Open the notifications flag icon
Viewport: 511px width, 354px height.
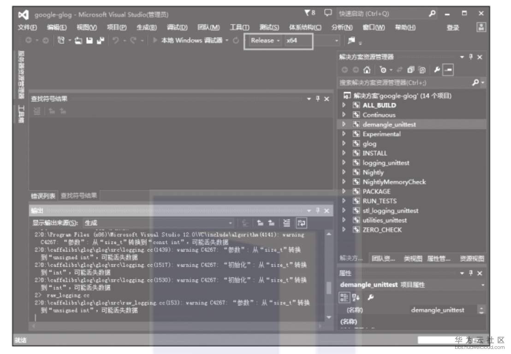click(x=308, y=13)
